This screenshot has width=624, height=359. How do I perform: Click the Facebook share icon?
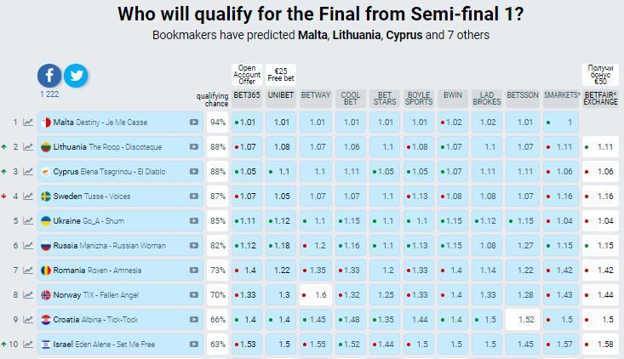click(49, 76)
